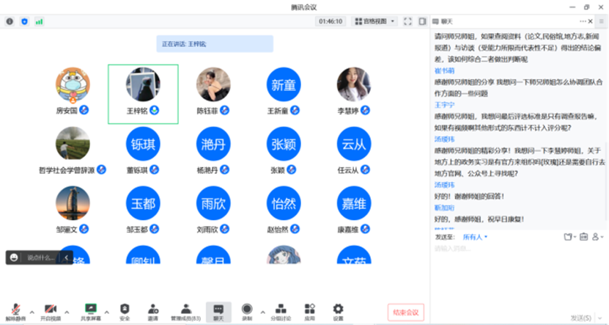Open Settings (设置) gear in toolbar
609x325 pixels.
click(338, 312)
